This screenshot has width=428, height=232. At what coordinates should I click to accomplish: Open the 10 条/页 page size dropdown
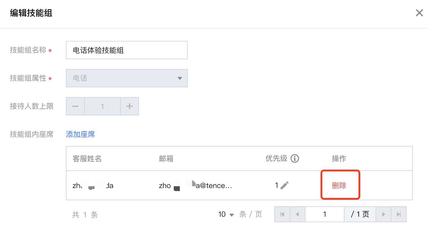coord(226,214)
